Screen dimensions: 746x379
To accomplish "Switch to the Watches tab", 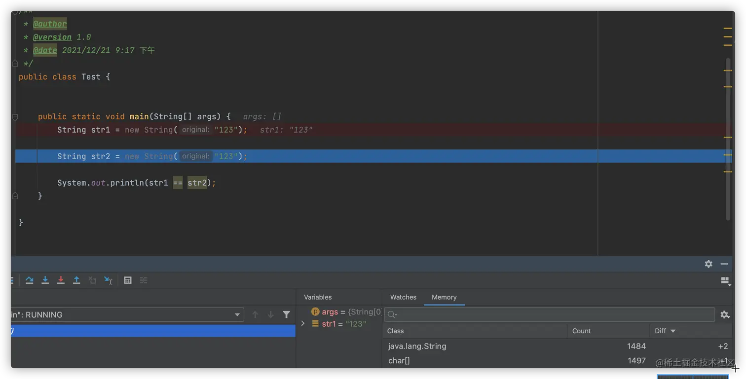I will (x=403, y=297).
